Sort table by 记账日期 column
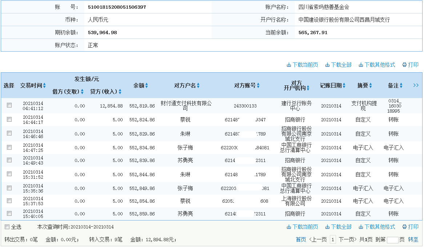This screenshot has height=247, width=424. pyautogui.click(x=344, y=86)
